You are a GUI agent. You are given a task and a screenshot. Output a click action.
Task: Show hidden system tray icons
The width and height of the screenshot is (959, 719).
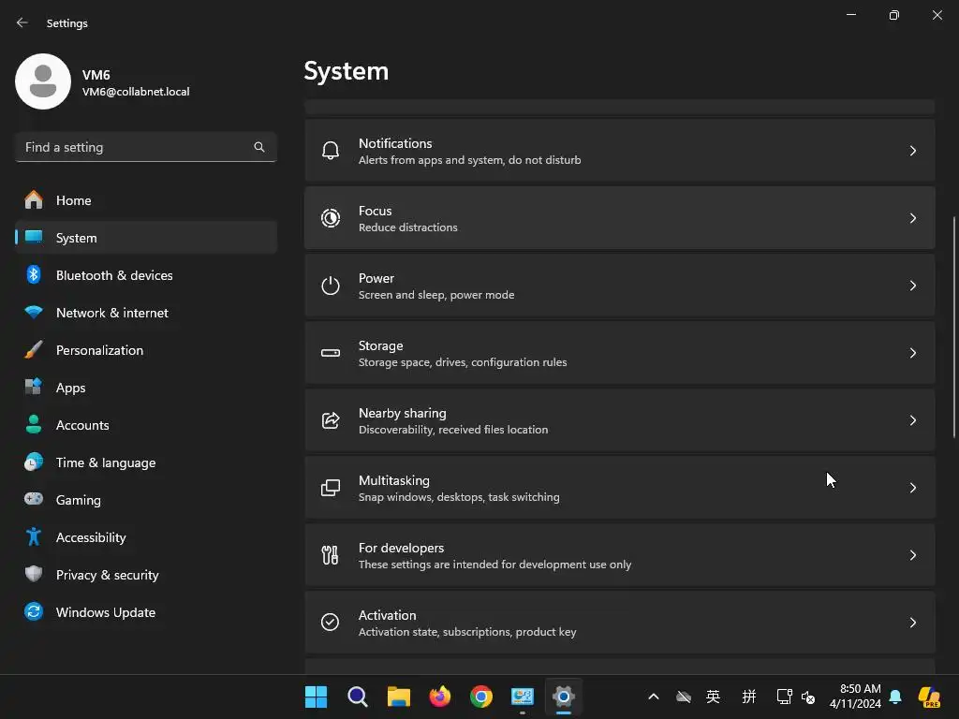tap(653, 697)
